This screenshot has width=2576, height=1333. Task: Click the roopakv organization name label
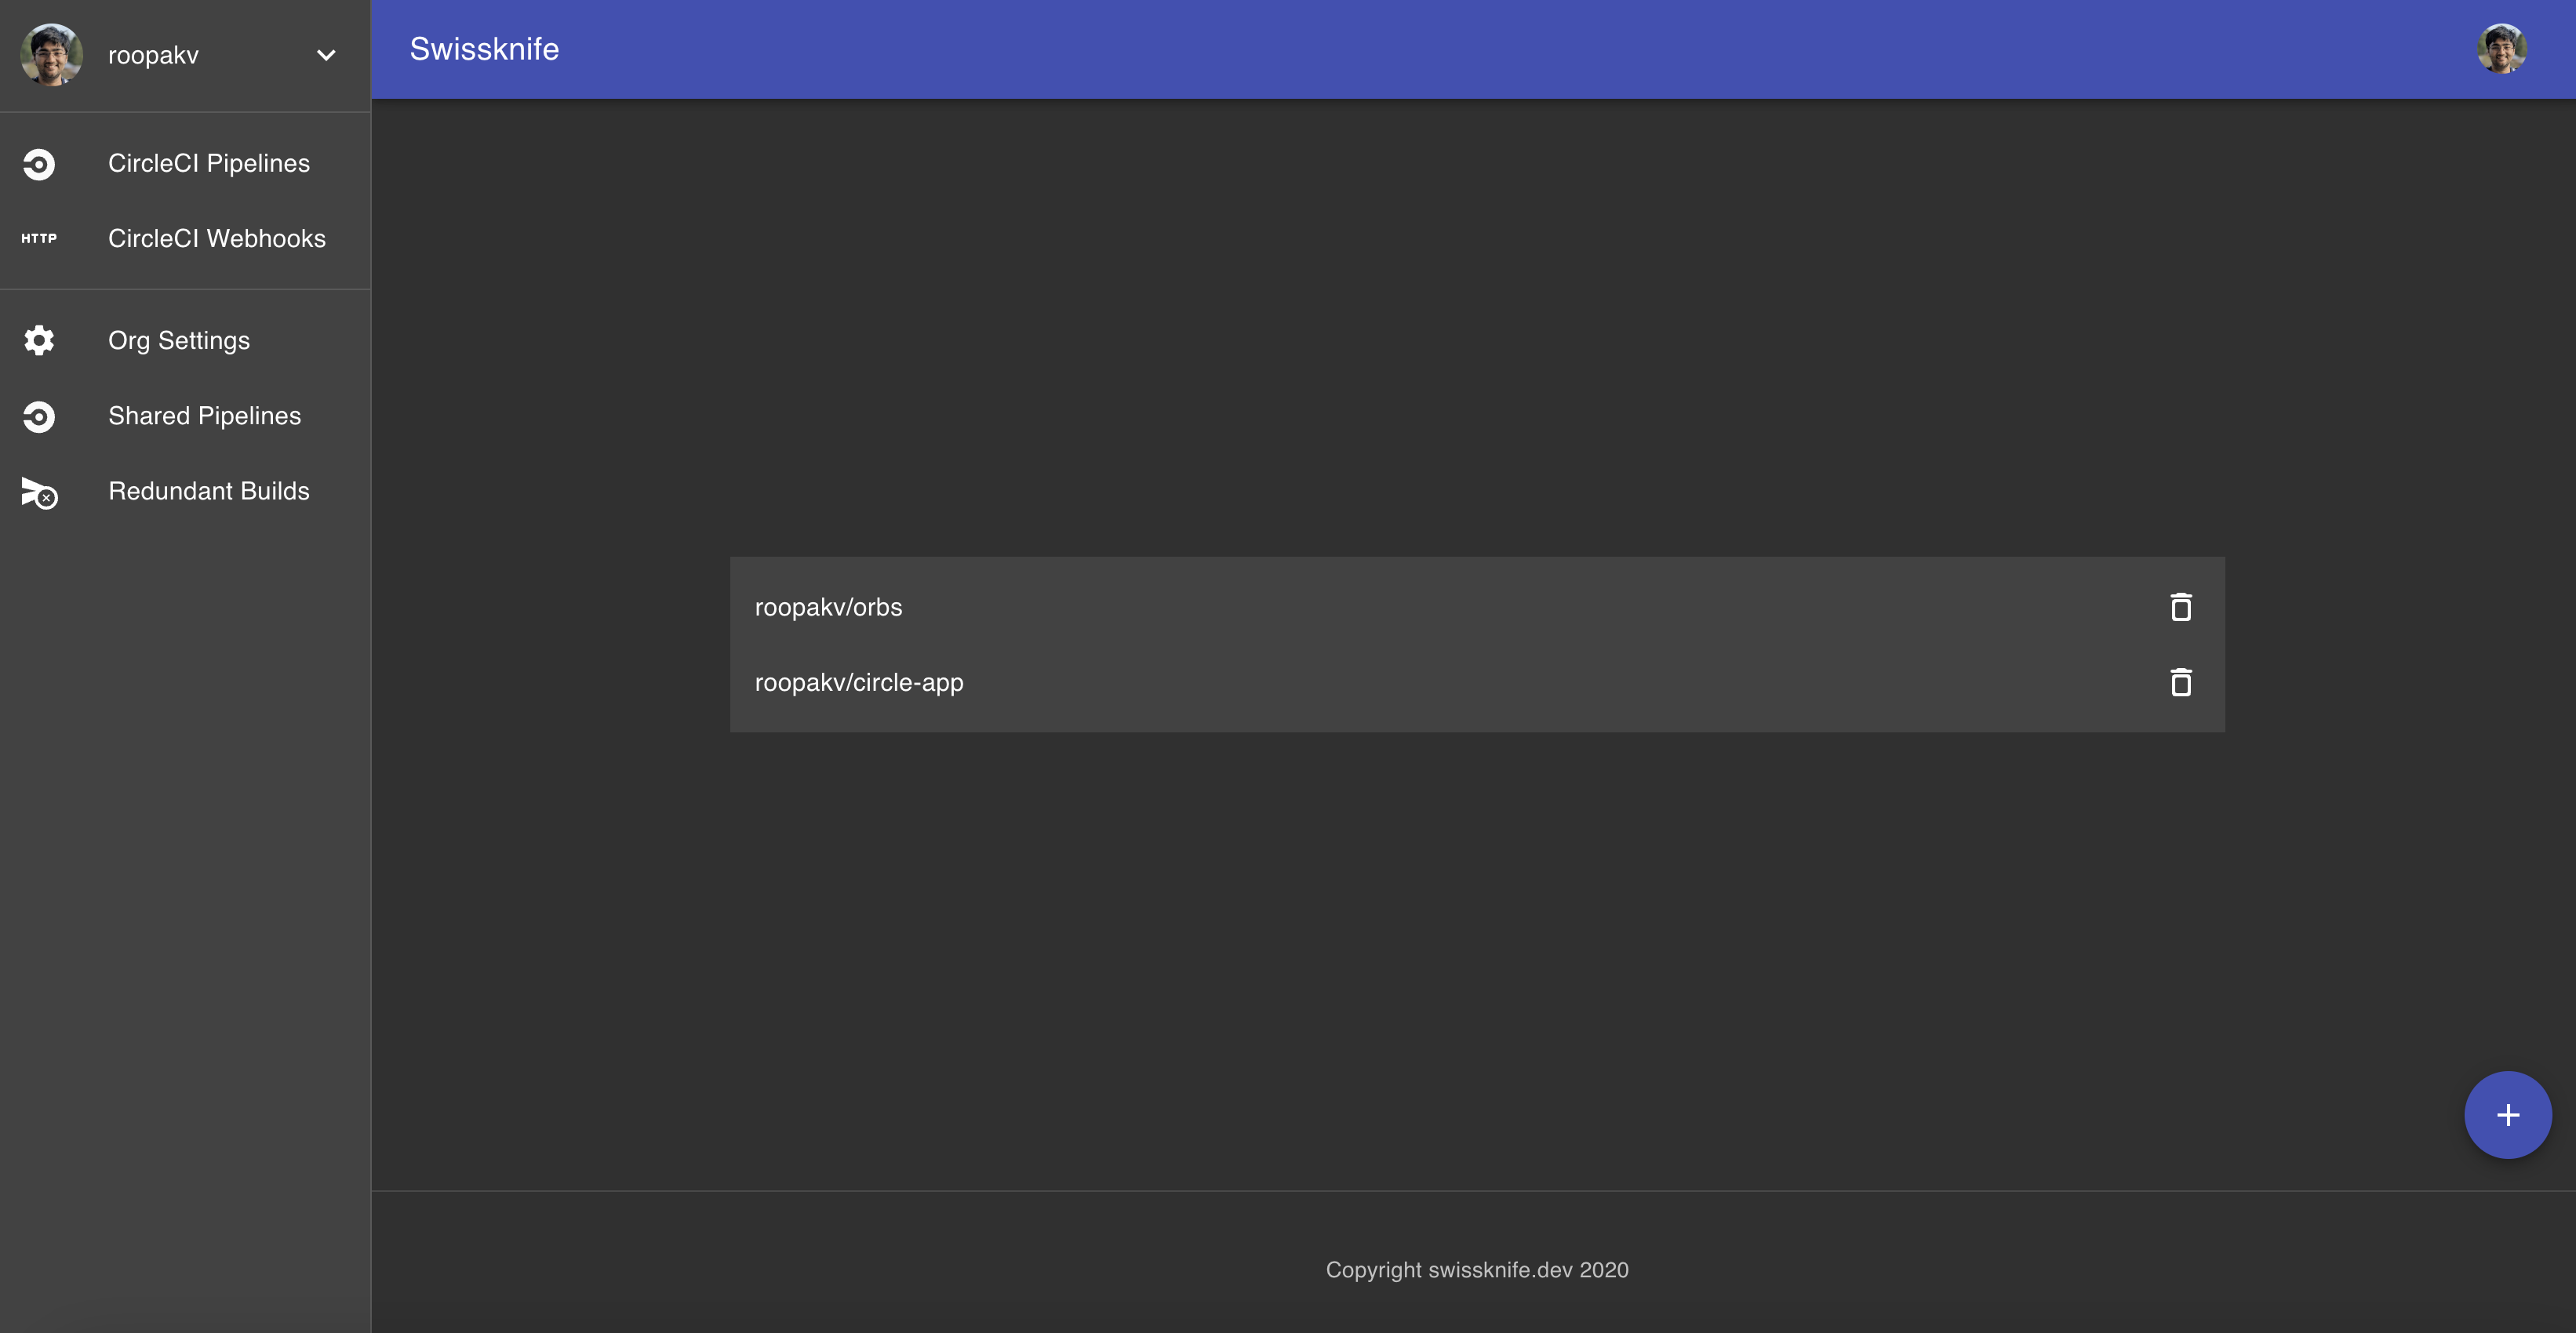tap(153, 55)
